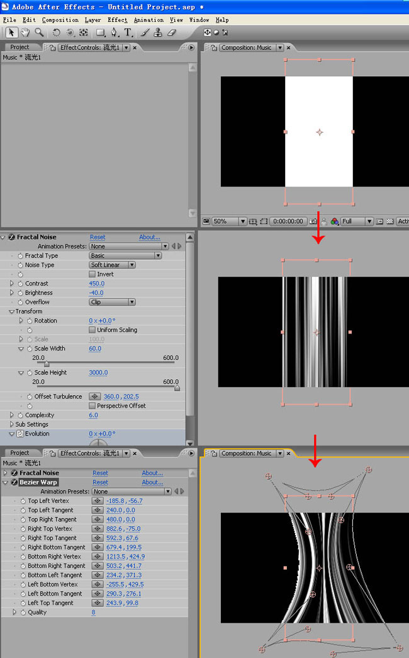Open the Fractal Type dropdown set to Basic
The height and width of the screenshot is (658, 409).
(x=125, y=256)
